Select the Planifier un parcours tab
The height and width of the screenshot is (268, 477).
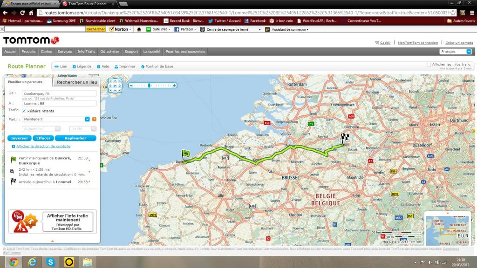(25, 82)
